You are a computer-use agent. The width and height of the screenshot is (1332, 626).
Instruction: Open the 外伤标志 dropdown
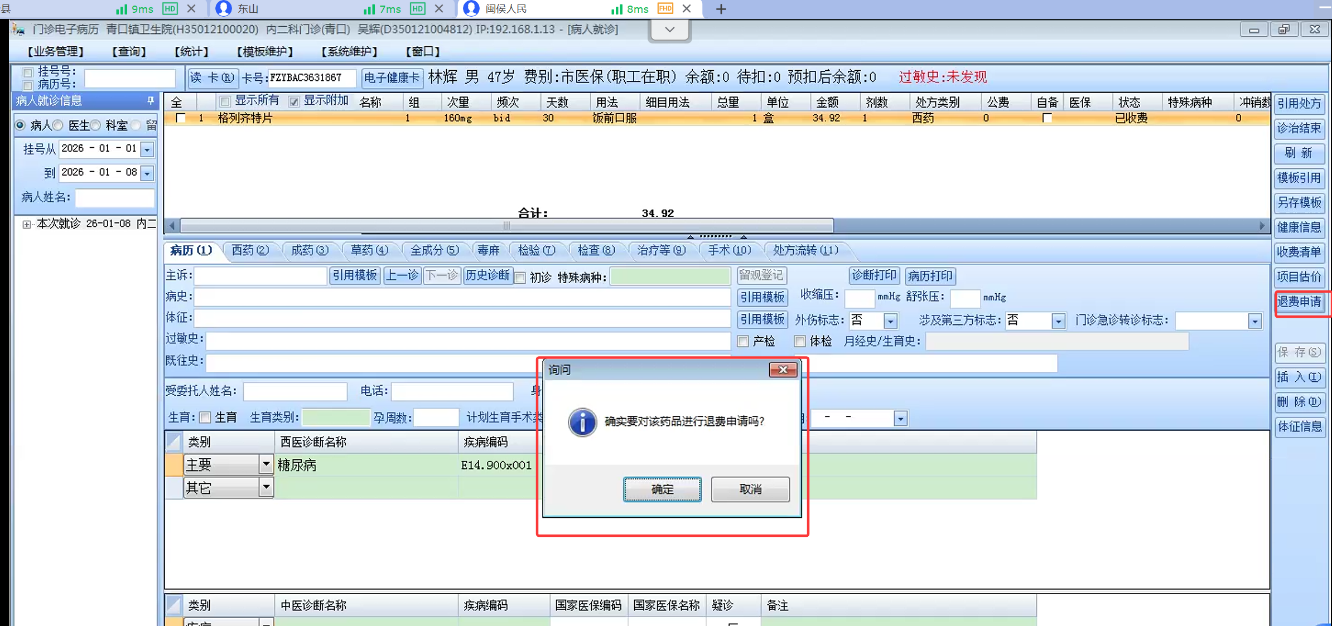tap(890, 321)
